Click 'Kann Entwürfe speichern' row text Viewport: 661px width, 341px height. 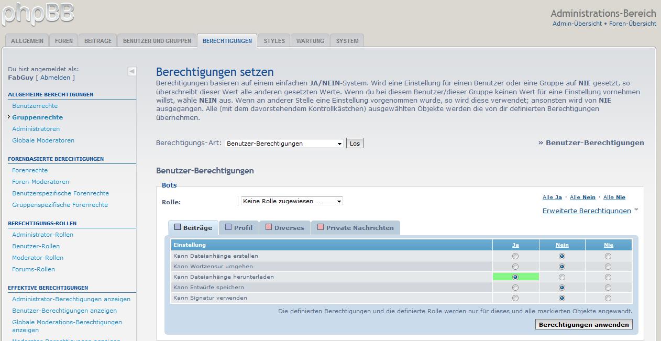[x=208, y=288]
